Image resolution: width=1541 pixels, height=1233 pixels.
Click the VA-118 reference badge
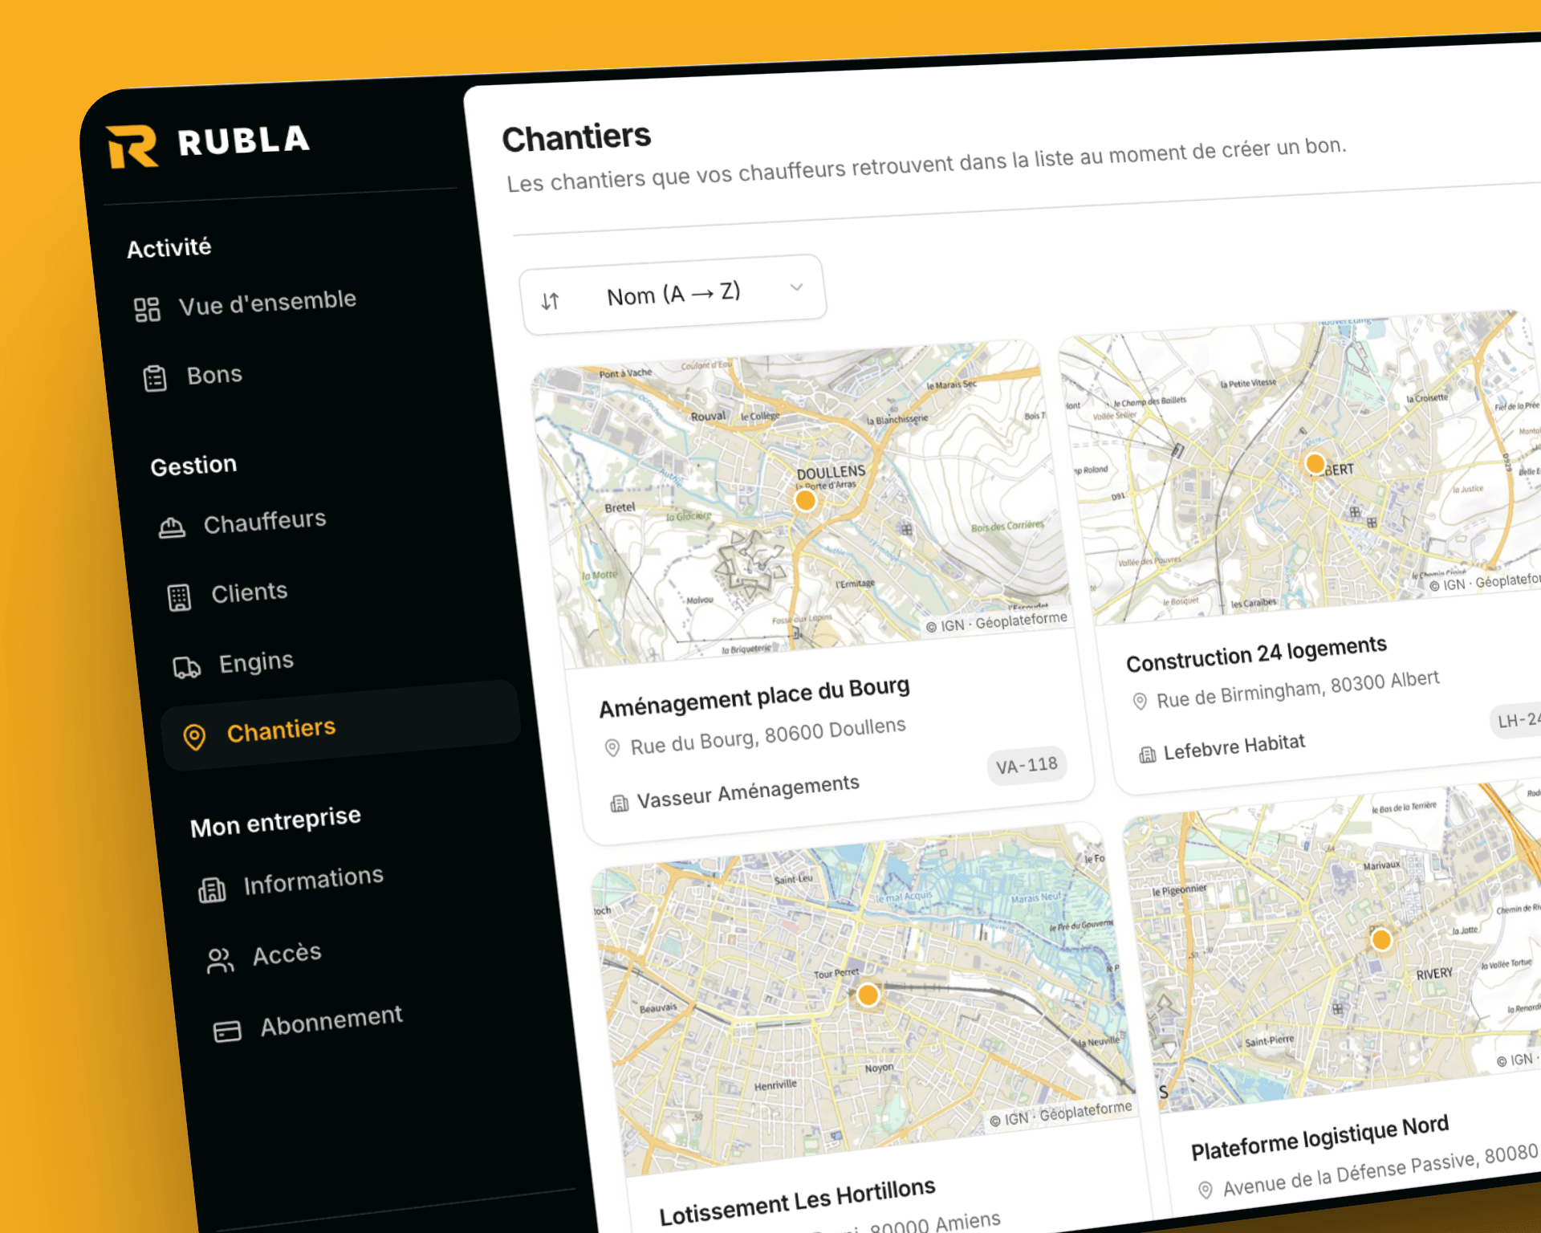coord(1027,765)
